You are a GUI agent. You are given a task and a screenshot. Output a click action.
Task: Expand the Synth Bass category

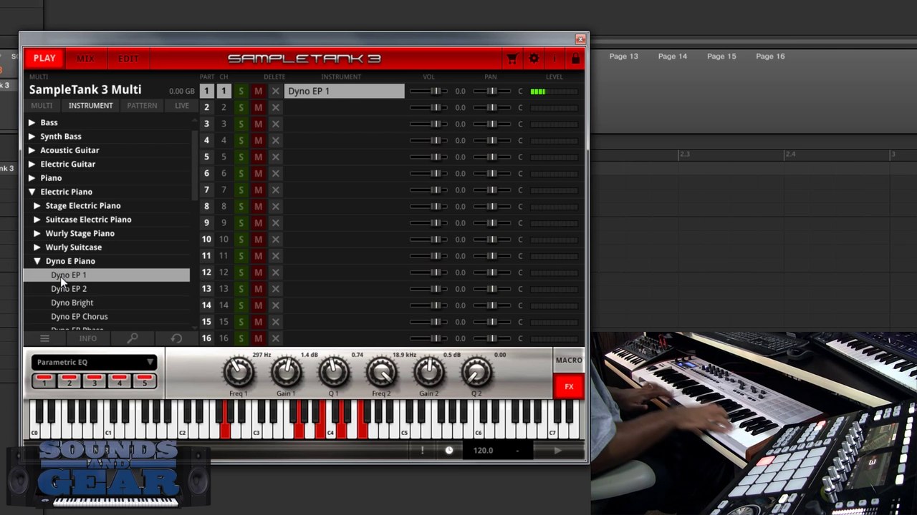32,137
